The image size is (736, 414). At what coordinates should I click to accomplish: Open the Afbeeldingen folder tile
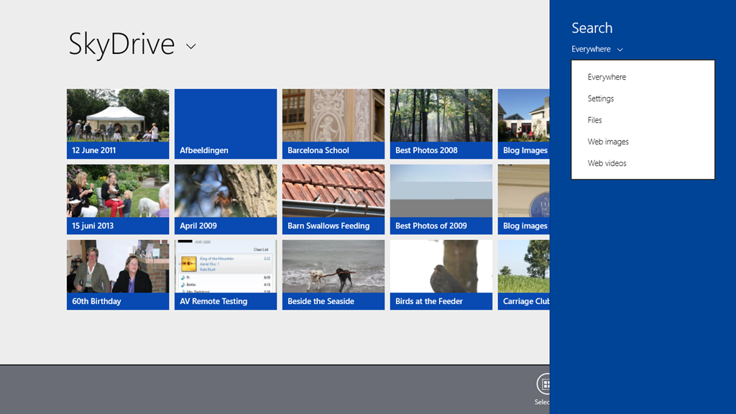(226, 123)
